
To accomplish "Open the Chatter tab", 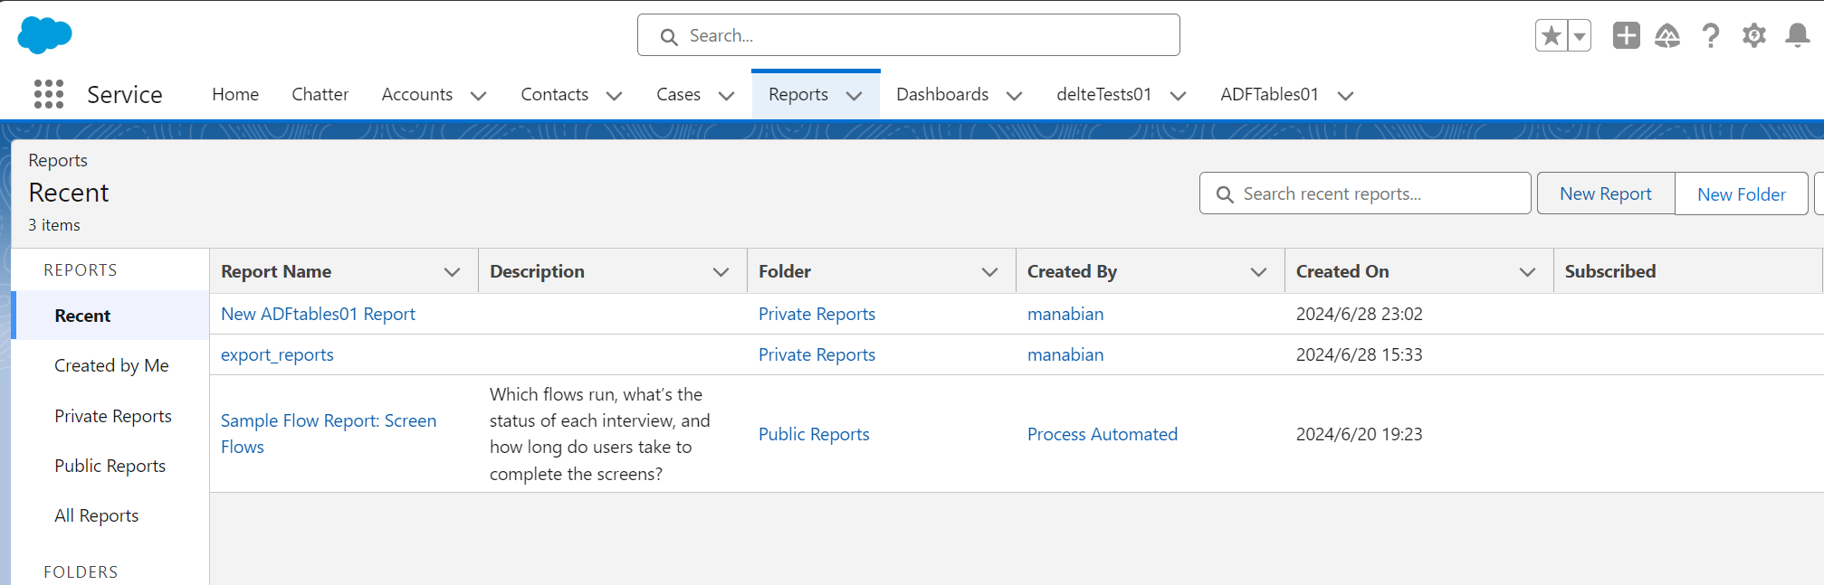I will pos(320,94).
